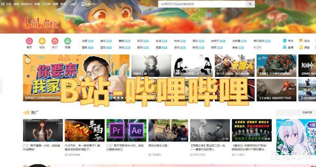Click the 下载APP link
This screenshot has width=316, height=167.
(90, 4)
